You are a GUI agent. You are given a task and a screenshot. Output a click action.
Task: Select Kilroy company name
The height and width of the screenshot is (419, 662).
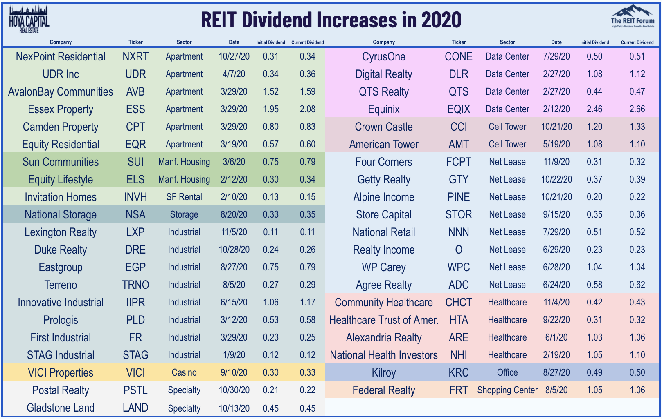[x=384, y=373]
